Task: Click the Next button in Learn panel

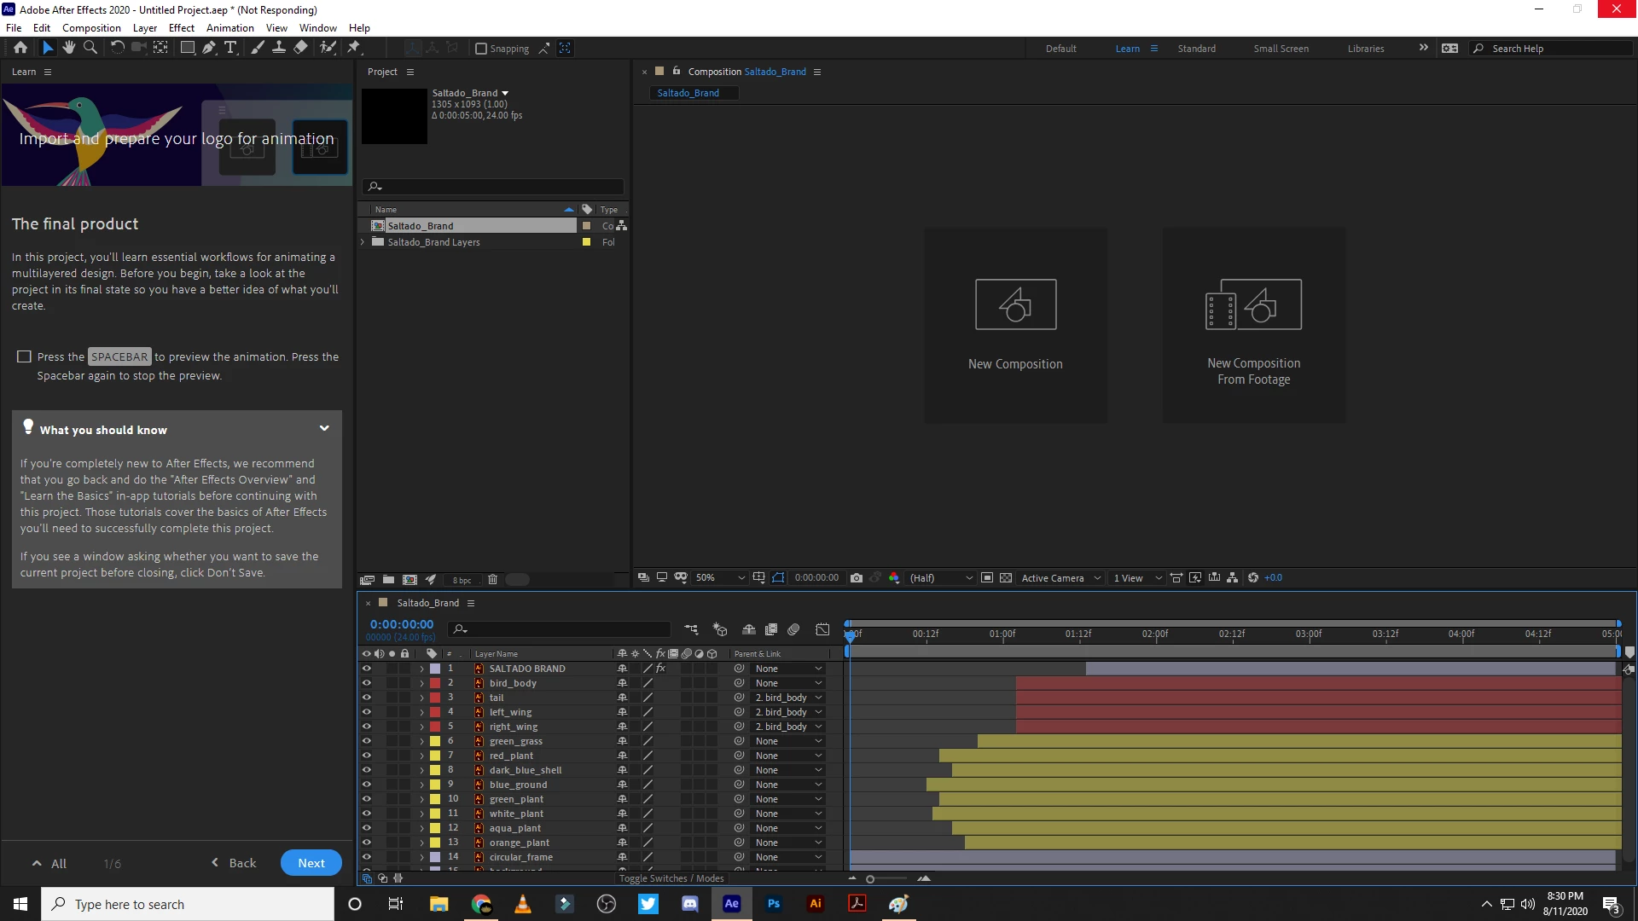Action: click(x=311, y=863)
